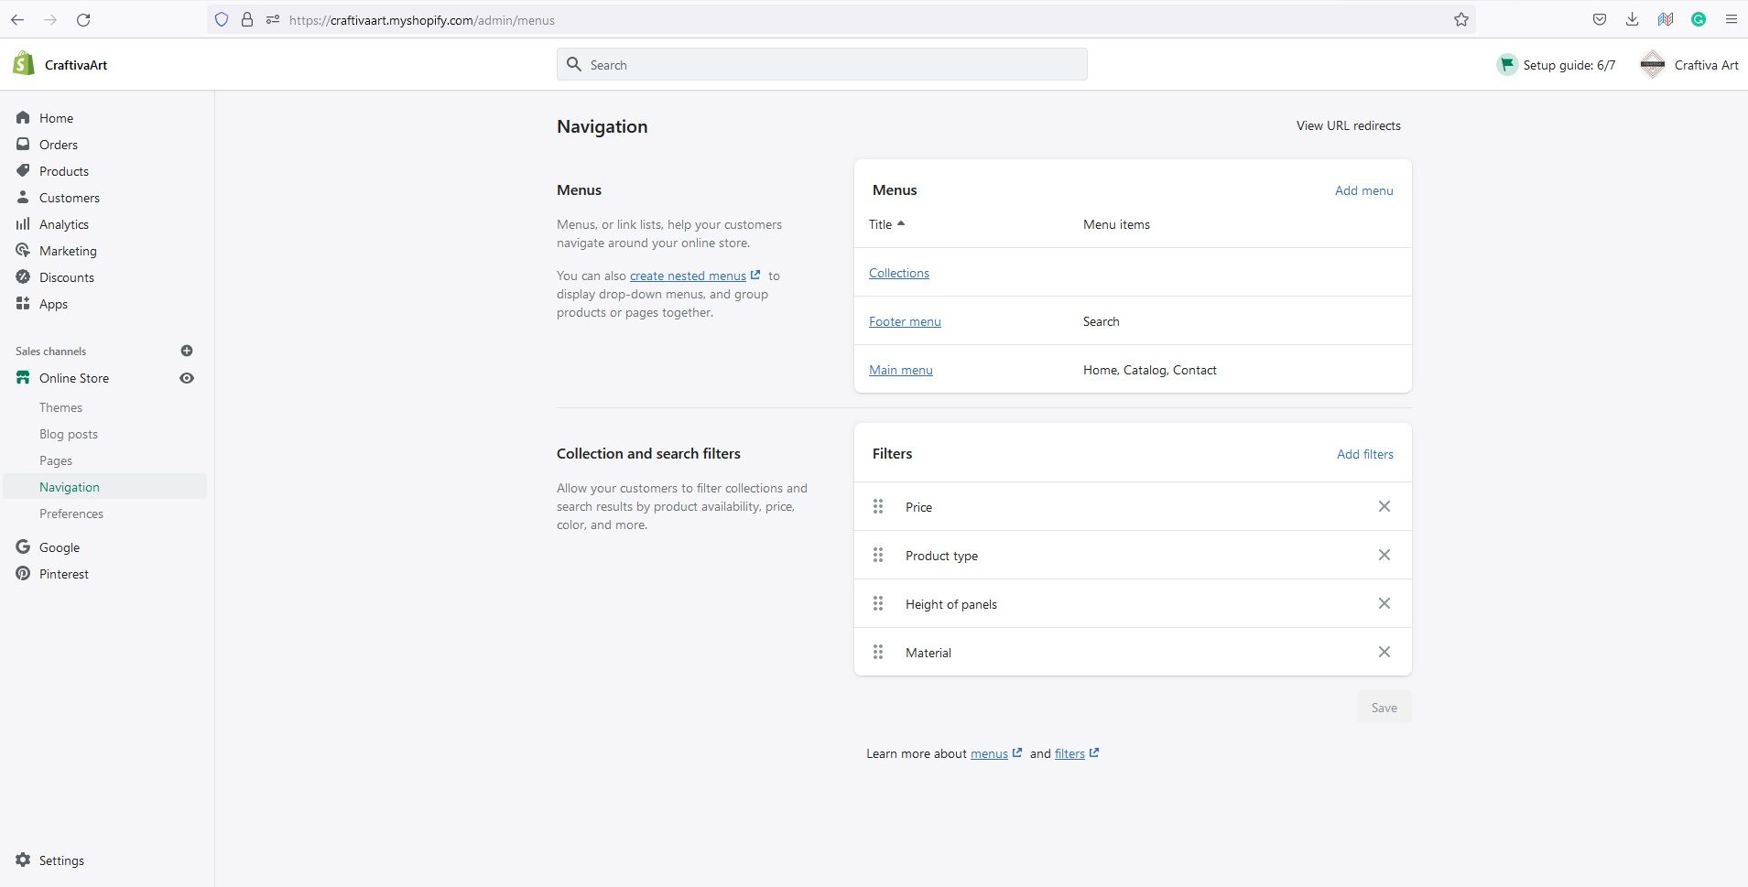This screenshot has height=887, width=1748.
Task: Grab the Product type drag handle
Action: pyautogui.click(x=878, y=555)
